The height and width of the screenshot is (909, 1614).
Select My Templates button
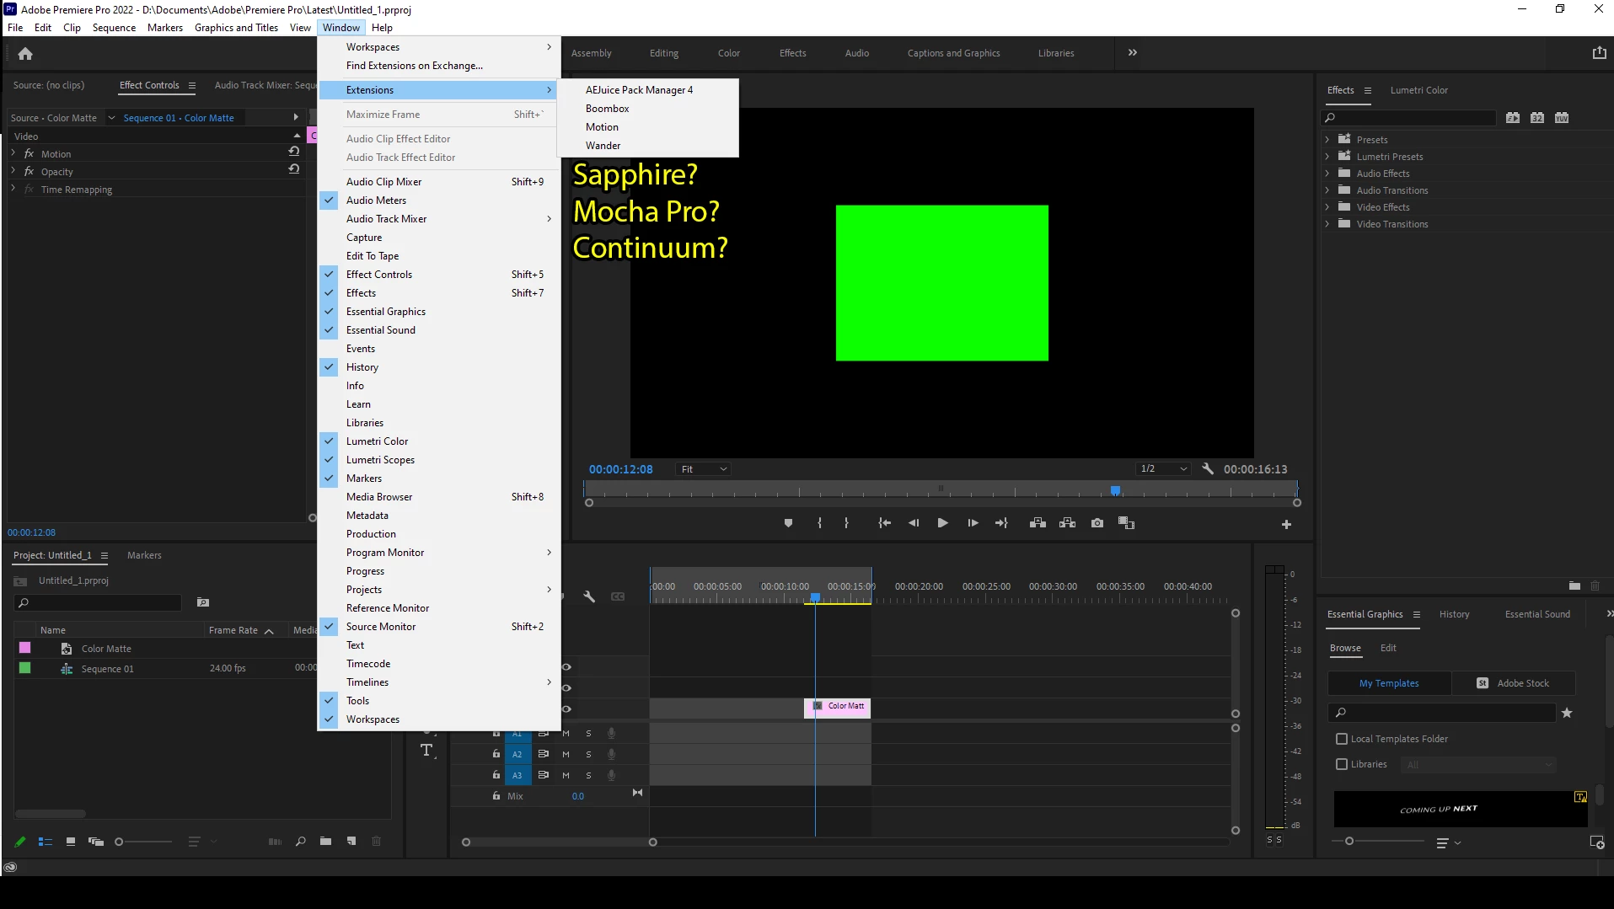[x=1389, y=683]
